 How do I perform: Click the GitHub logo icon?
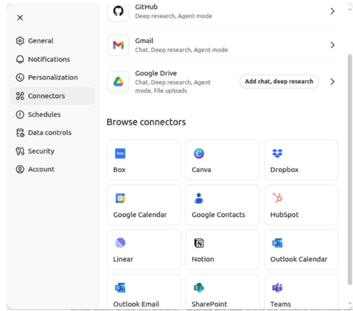pyautogui.click(x=118, y=11)
